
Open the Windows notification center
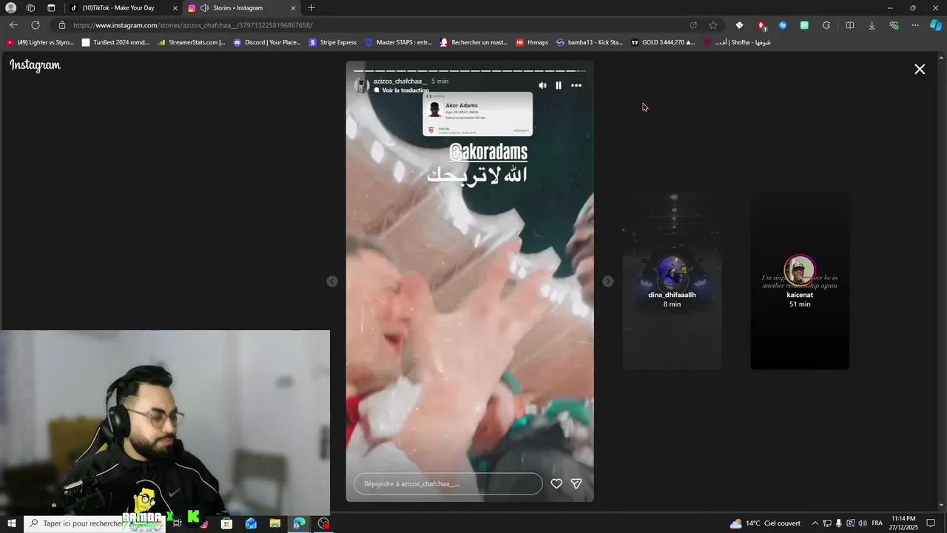[931, 523]
